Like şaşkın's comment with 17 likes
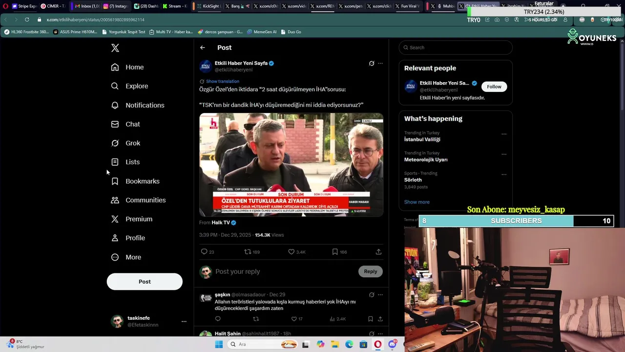Image resolution: width=625 pixels, height=352 pixels. click(x=294, y=319)
